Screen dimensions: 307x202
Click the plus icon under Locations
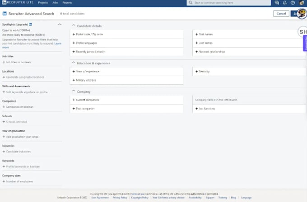(x=4, y=77)
